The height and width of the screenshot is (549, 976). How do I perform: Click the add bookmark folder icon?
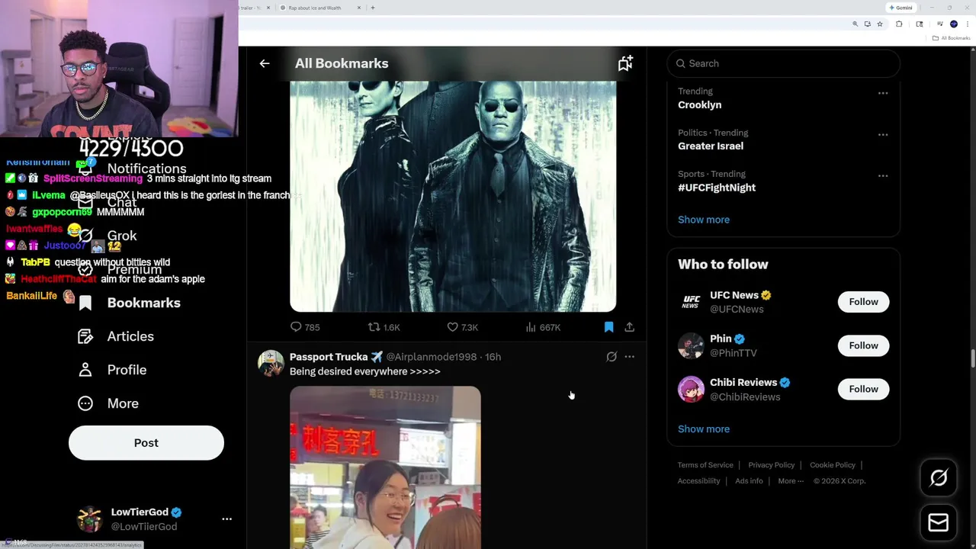click(625, 63)
